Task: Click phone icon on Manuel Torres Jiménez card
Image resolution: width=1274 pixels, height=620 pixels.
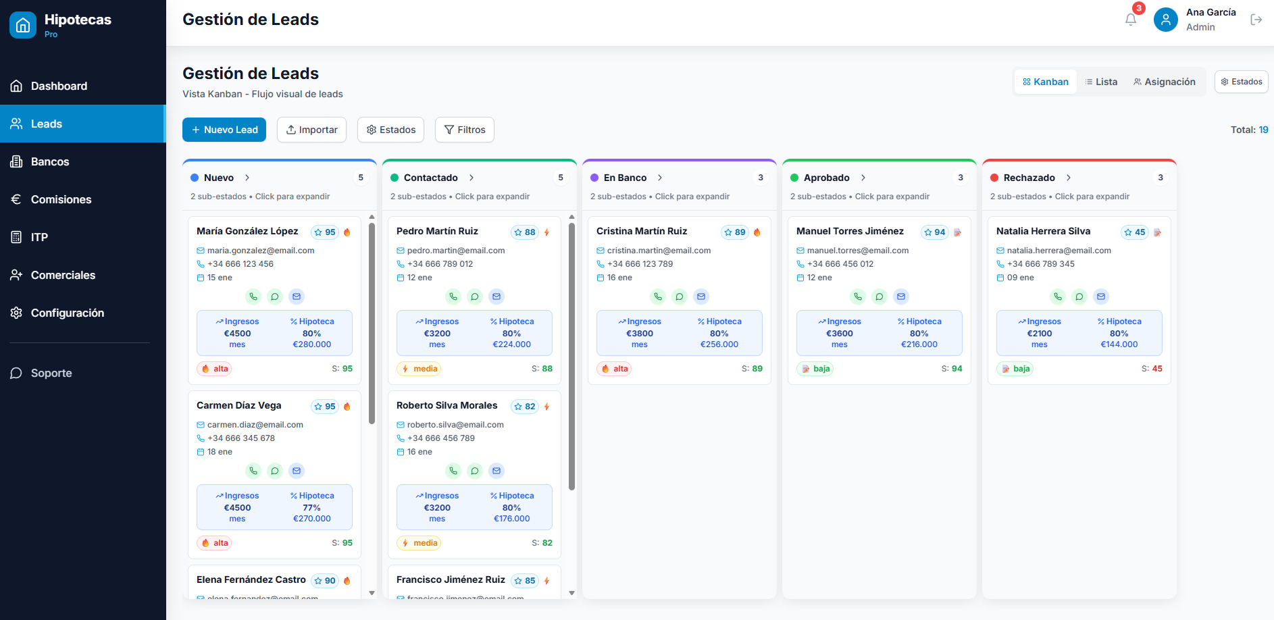Action: 858,296
